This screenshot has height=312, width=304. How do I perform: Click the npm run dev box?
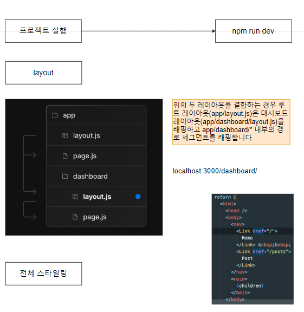click(x=254, y=31)
